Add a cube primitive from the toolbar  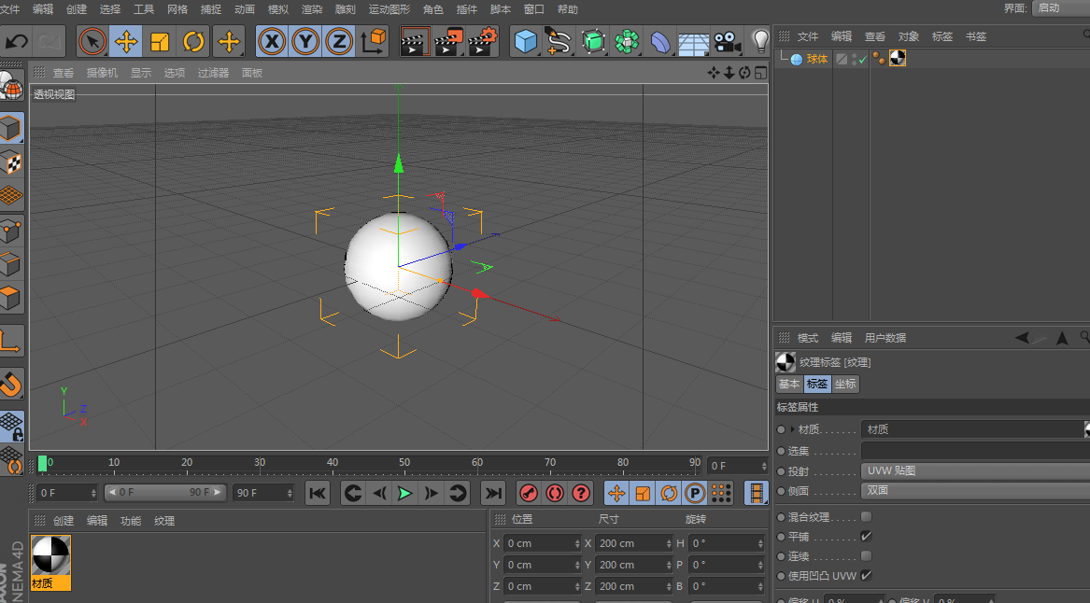[x=525, y=41]
